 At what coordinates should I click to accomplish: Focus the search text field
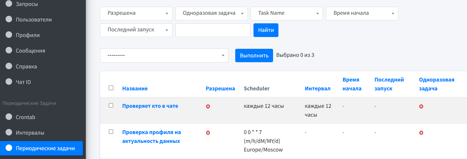213,30
